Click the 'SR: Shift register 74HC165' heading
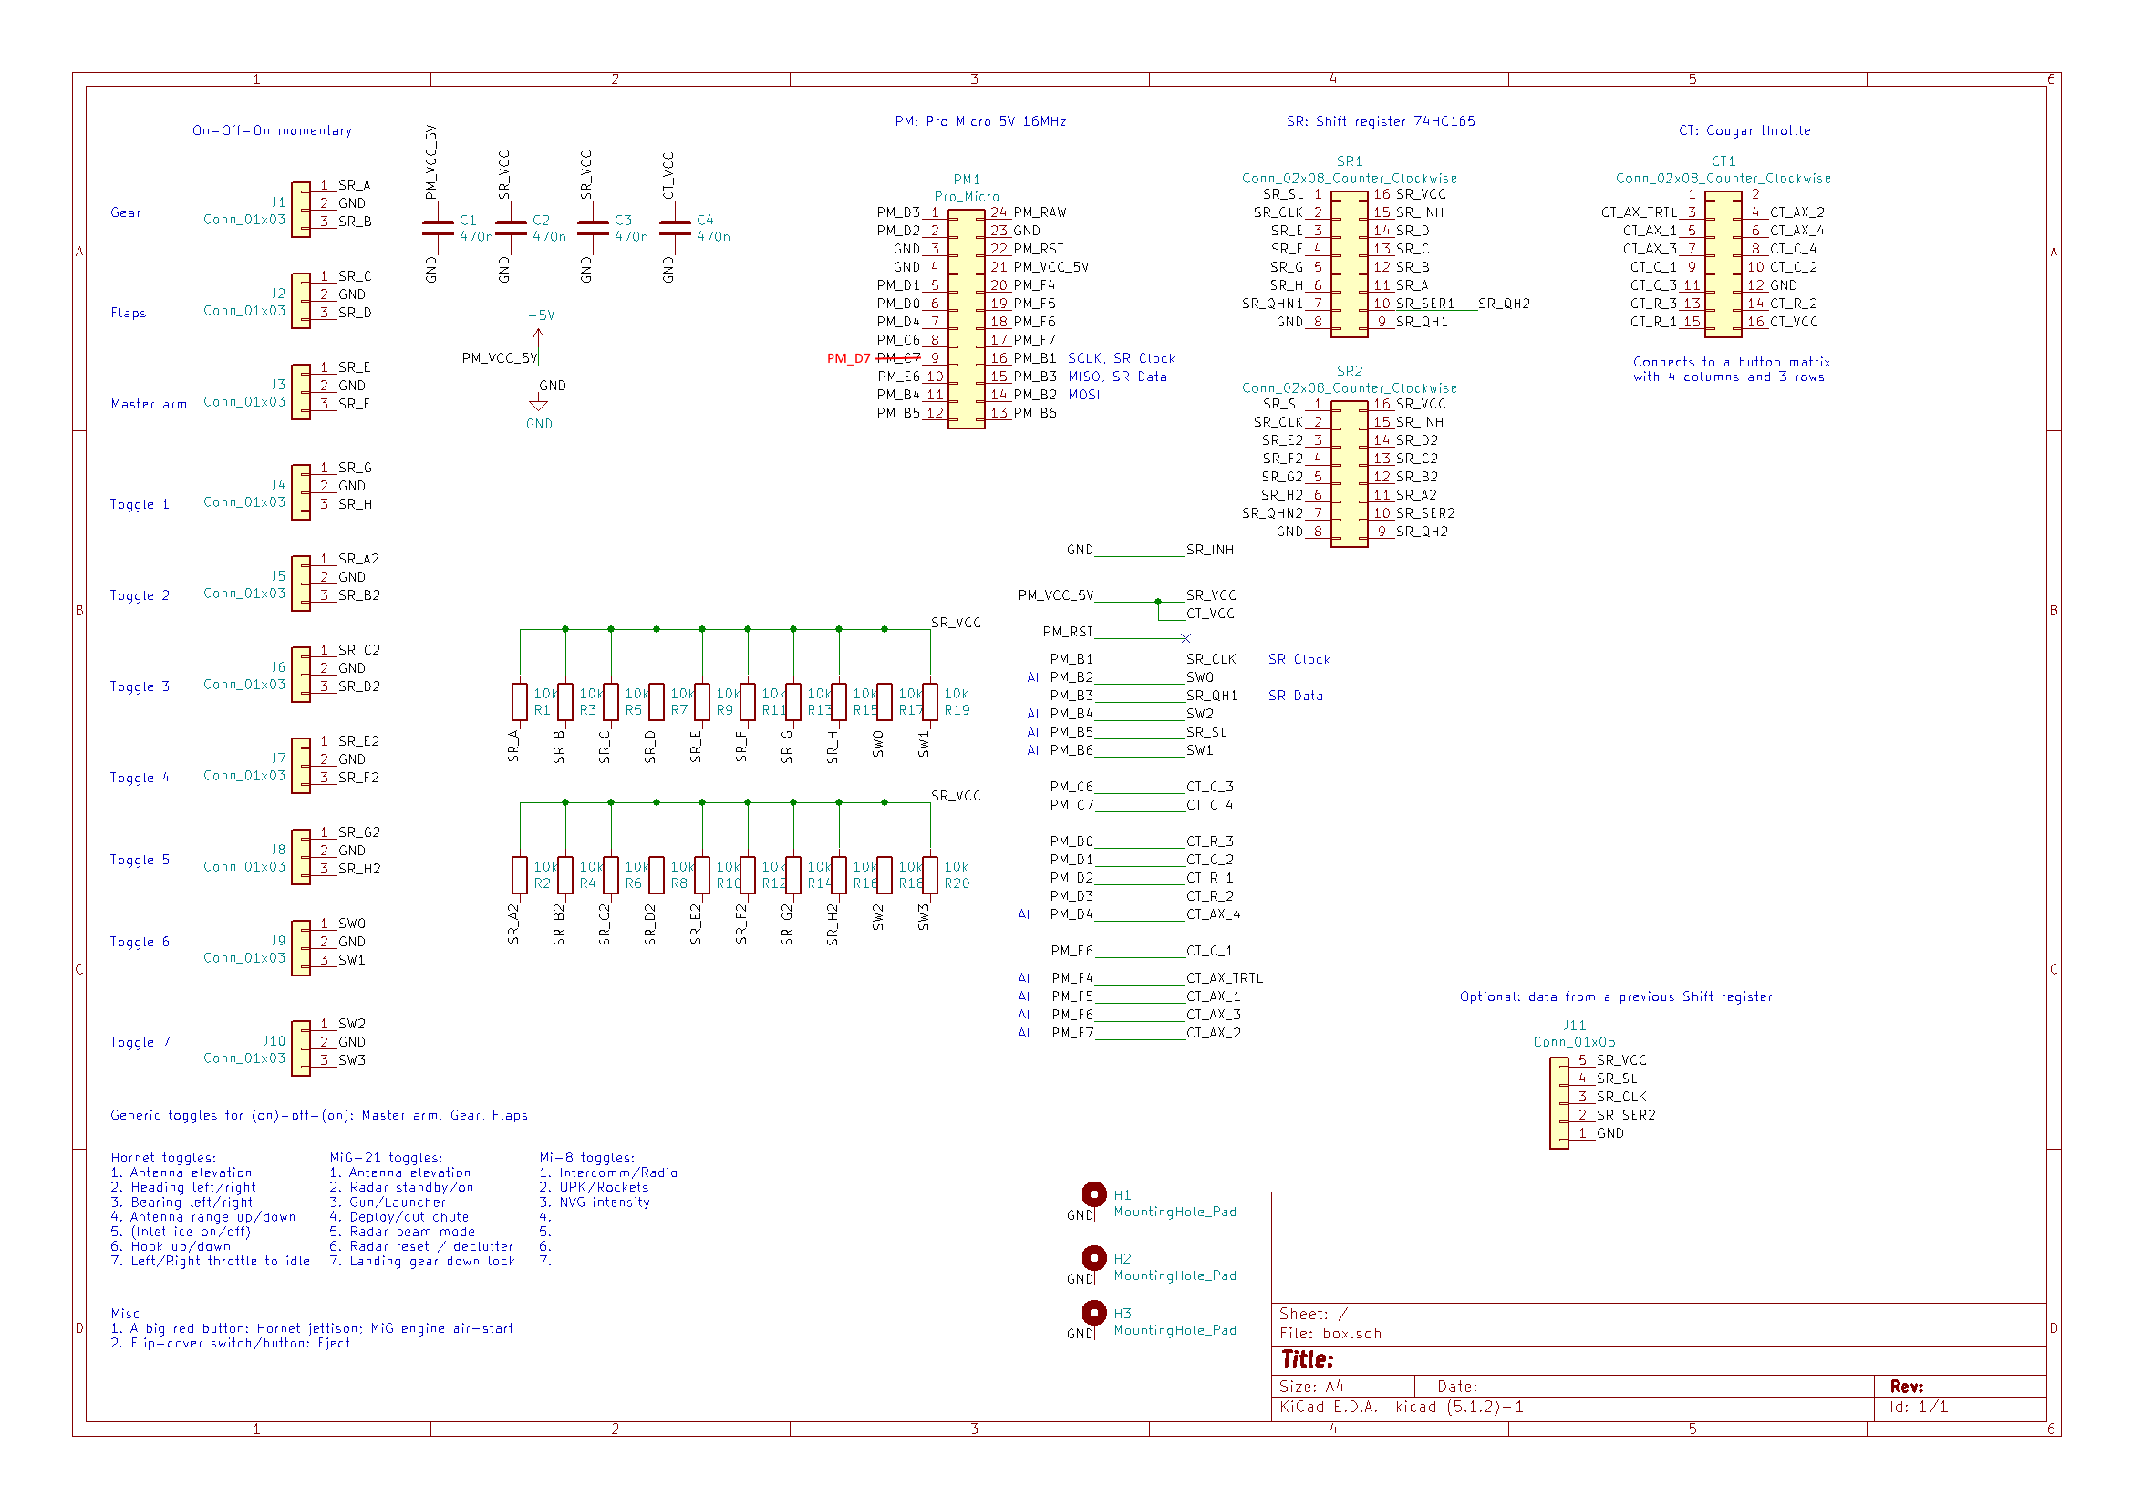The image size is (2132, 1507). [x=1381, y=121]
